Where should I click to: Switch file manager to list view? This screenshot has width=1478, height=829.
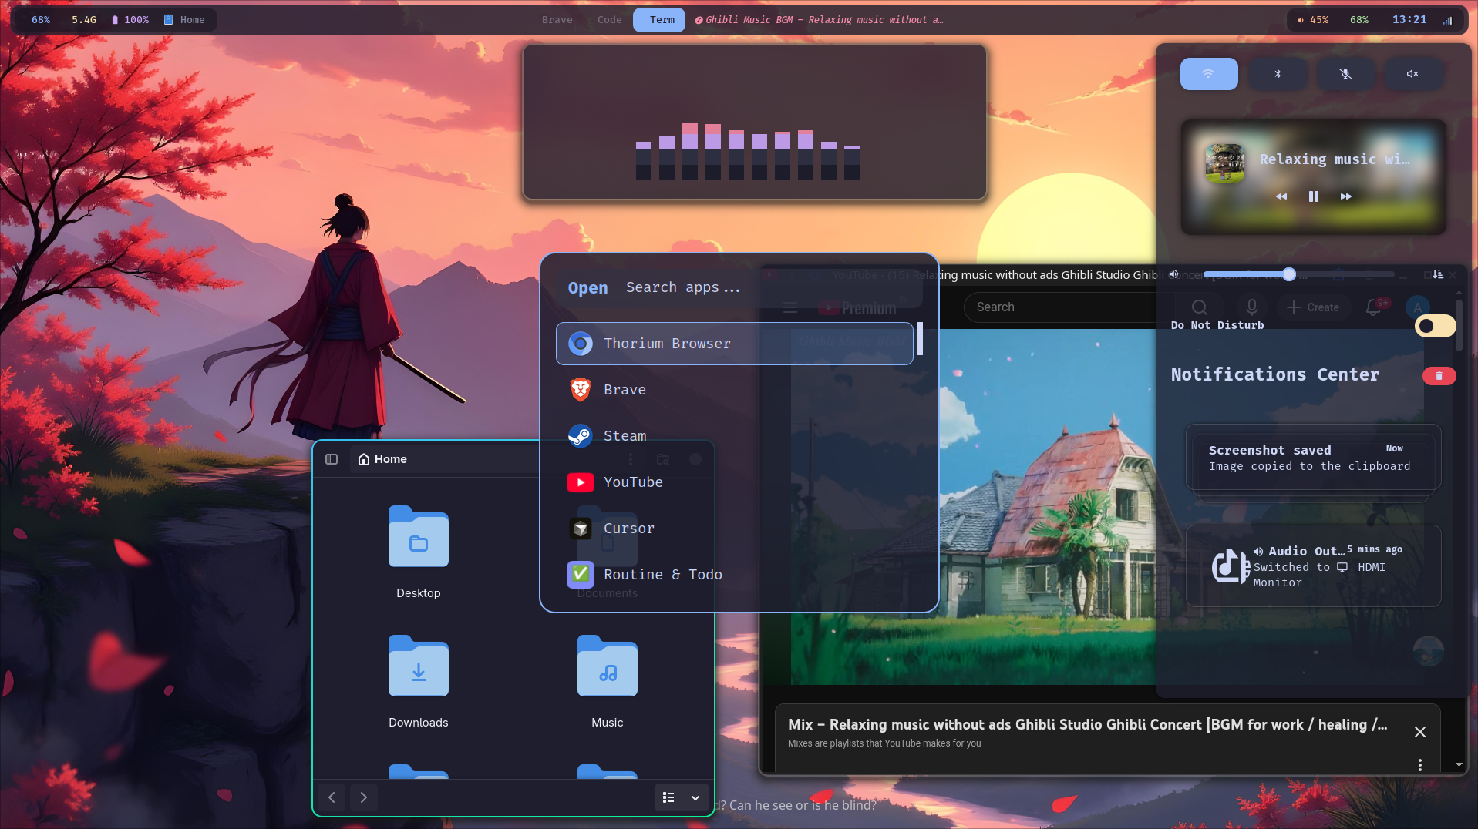click(x=668, y=797)
